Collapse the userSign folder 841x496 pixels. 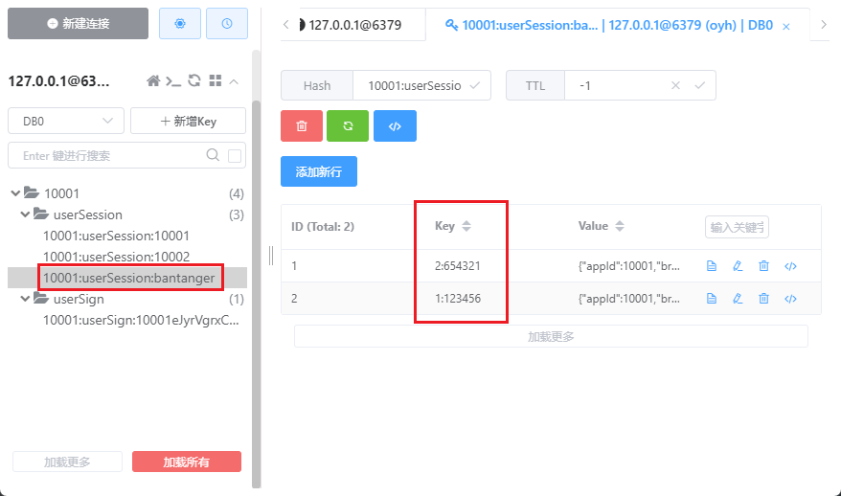click(x=25, y=299)
